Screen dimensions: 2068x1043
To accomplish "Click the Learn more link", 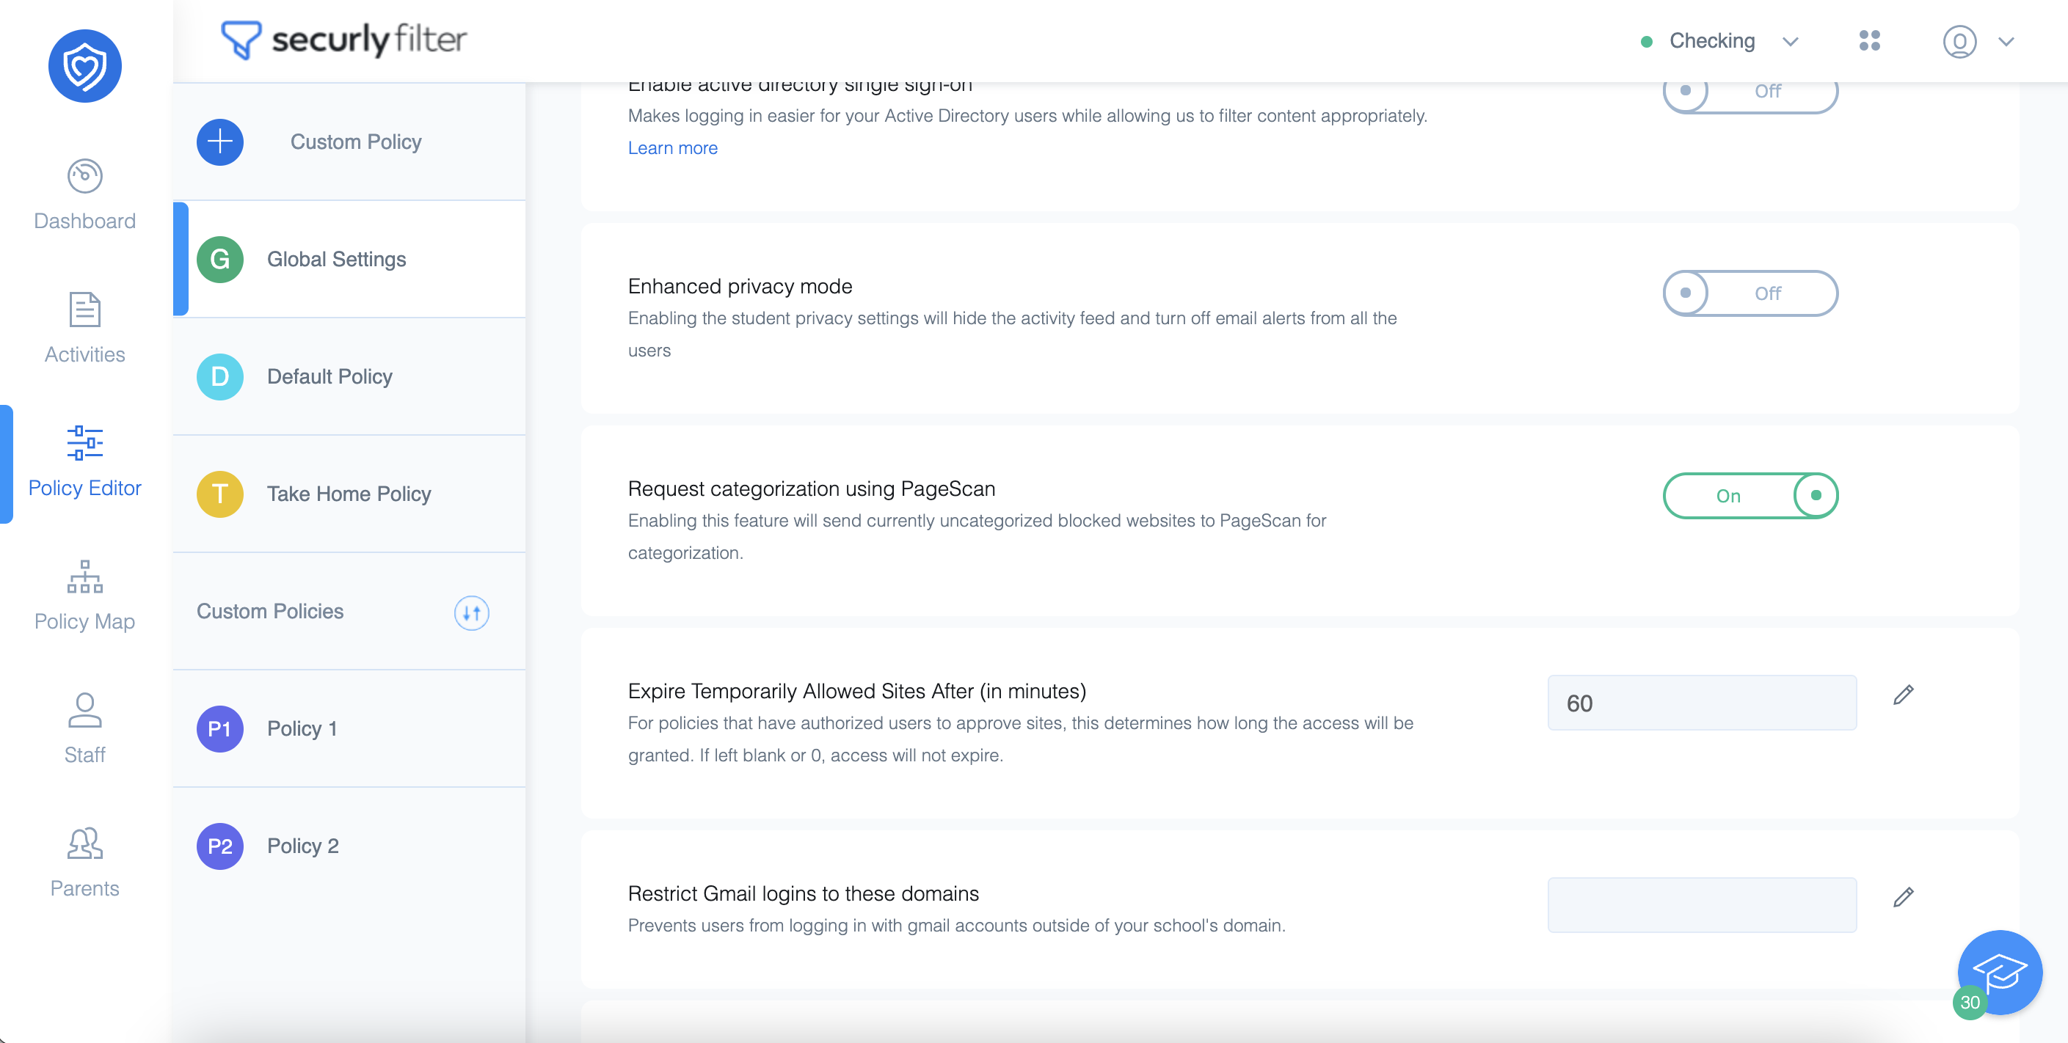I will click(673, 147).
